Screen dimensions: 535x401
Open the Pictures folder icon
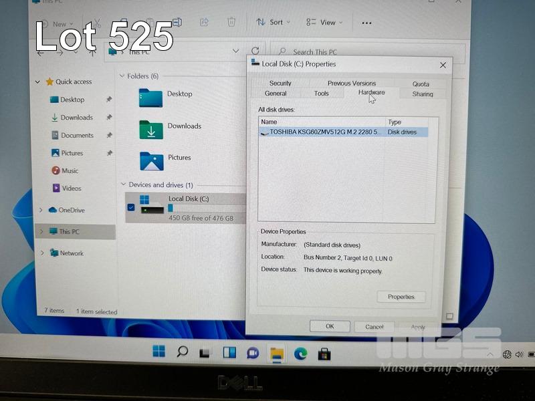(x=151, y=161)
